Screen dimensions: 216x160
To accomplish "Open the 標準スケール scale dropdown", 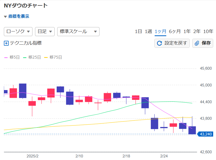I will (78, 31).
